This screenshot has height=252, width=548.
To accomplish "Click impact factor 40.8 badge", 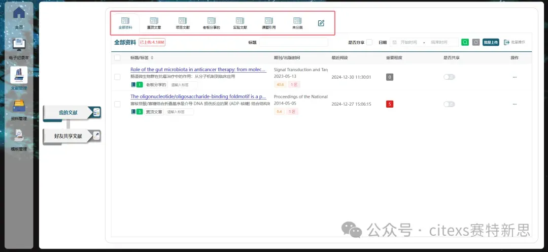I will [280, 85].
